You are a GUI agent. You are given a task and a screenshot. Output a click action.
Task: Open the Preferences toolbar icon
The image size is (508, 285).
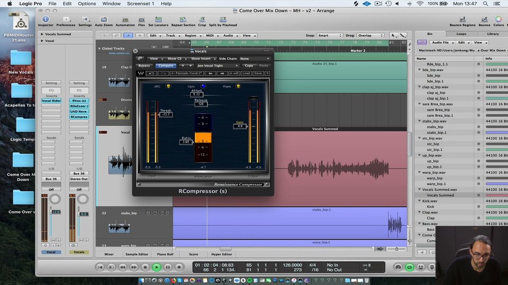(x=66, y=21)
